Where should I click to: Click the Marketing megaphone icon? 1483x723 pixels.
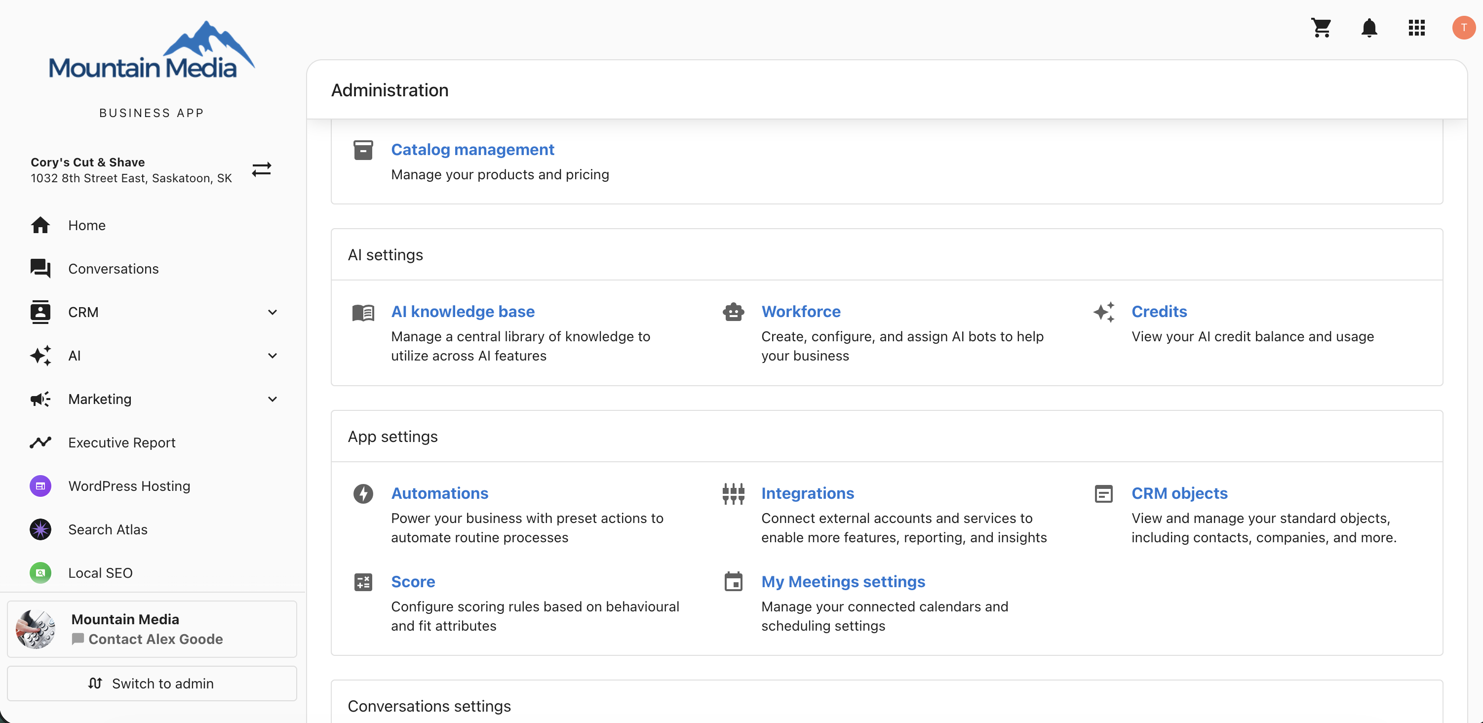point(40,399)
